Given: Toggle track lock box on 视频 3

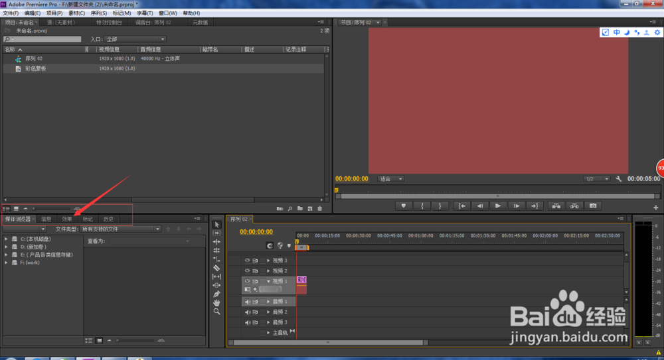Looking at the screenshot, I should tap(263, 261).
